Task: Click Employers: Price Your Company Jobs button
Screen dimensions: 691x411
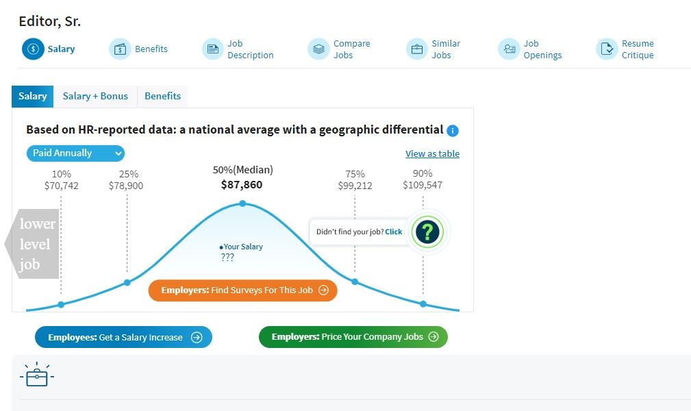Action: pyautogui.click(x=353, y=337)
